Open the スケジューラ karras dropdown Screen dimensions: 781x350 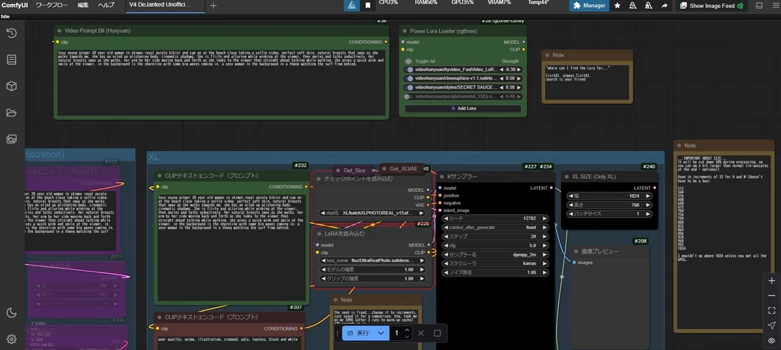tap(496, 263)
